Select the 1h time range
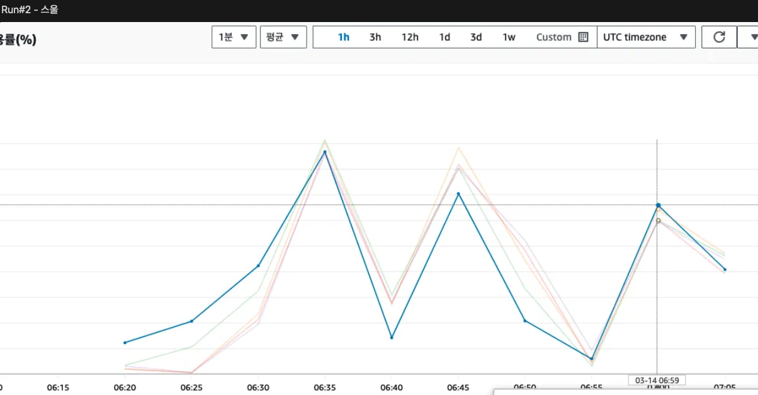This screenshot has height=395, width=758. pyautogui.click(x=344, y=37)
